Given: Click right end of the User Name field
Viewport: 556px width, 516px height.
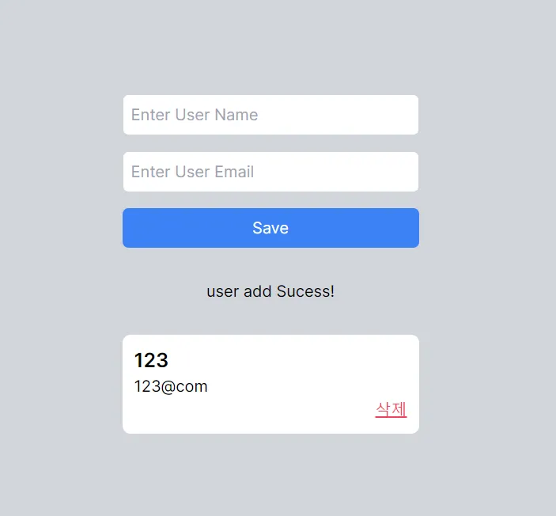Looking at the screenshot, I should [403, 115].
